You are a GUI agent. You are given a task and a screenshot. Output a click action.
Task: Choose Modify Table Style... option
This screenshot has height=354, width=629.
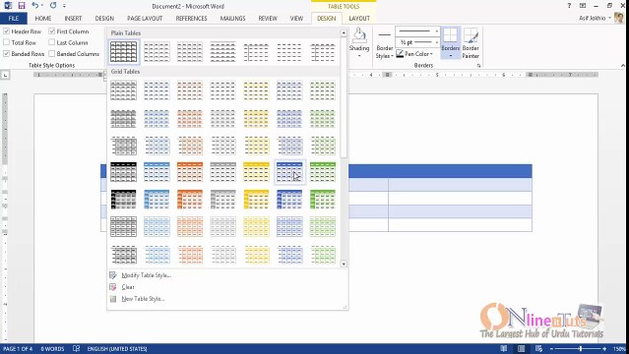pyautogui.click(x=146, y=275)
